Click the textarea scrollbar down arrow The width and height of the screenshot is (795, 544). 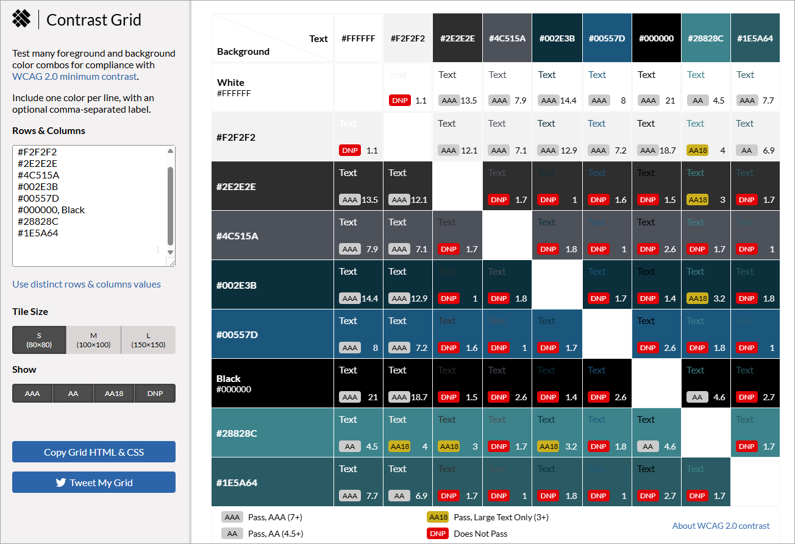[x=170, y=252]
